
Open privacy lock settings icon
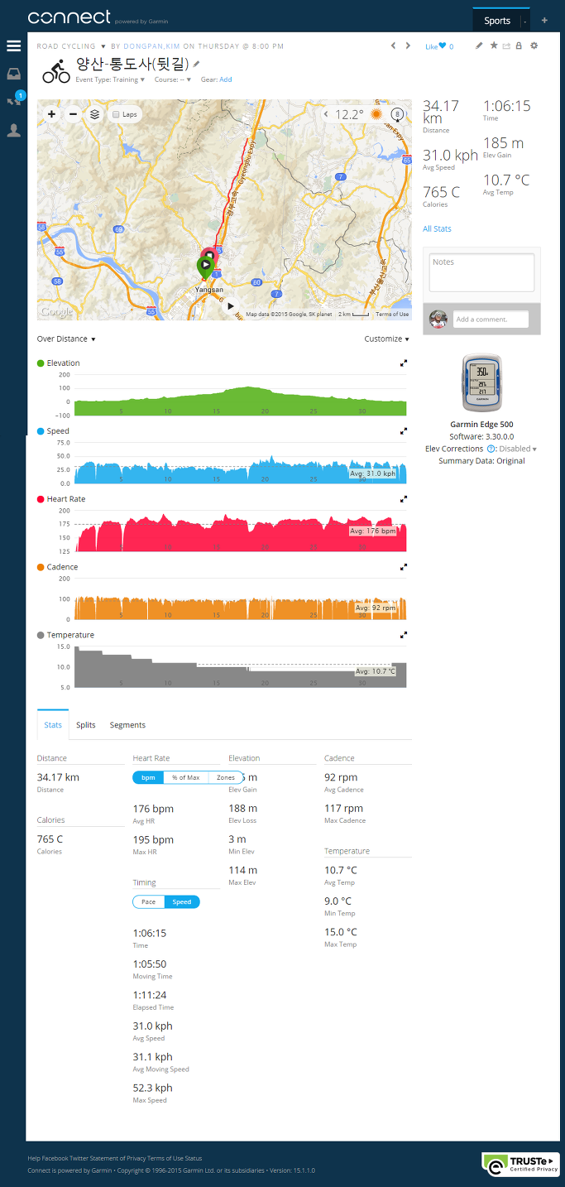pyautogui.click(x=519, y=46)
